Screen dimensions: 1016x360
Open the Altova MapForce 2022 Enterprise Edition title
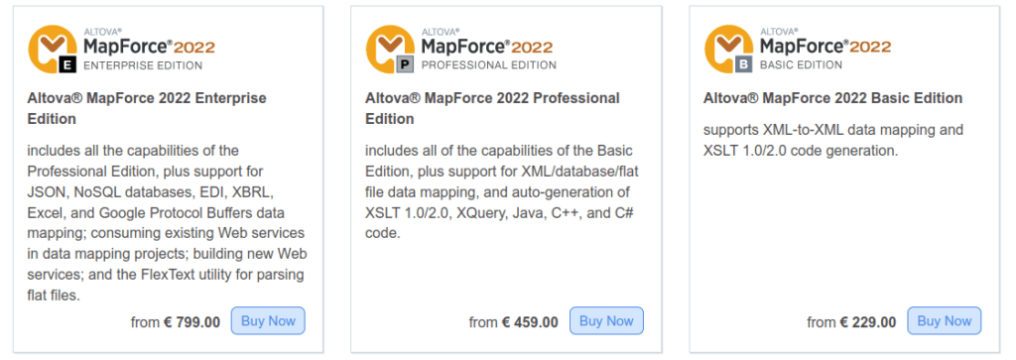click(x=147, y=109)
